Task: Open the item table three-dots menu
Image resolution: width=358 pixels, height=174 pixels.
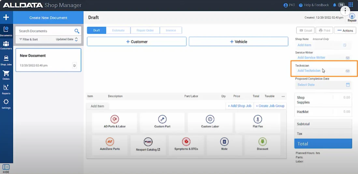Action: coord(283,97)
